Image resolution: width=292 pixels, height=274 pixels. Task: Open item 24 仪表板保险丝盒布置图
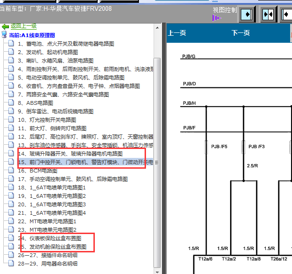(50, 238)
